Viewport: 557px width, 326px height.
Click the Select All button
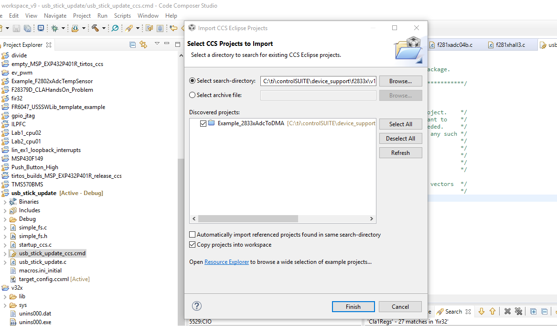coord(401,124)
